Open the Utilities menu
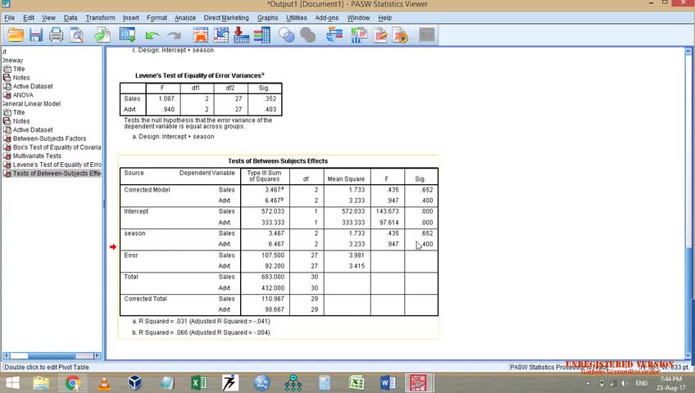Image resolution: width=695 pixels, height=393 pixels. pyautogui.click(x=296, y=18)
